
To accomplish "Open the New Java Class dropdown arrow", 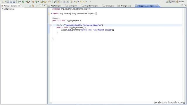I will click(x=39, y=2).
